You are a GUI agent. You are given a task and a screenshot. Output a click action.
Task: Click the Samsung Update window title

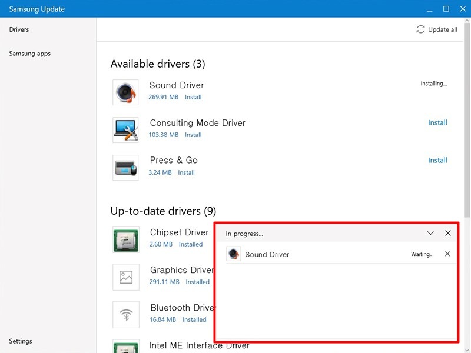pyautogui.click(x=37, y=9)
